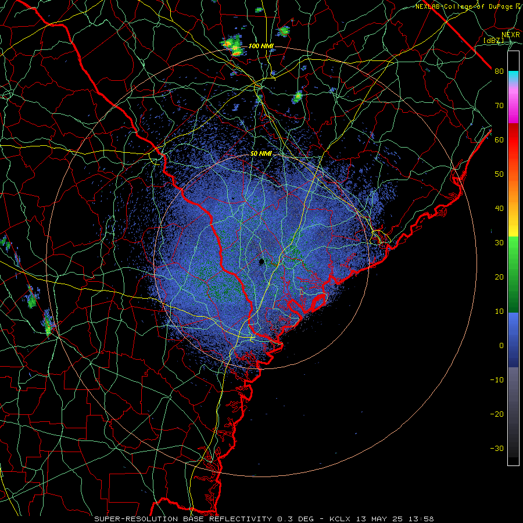The width and height of the screenshot is (523, 523).
Task: Click the blue segment of the color bar
Action: pyautogui.click(x=513, y=339)
